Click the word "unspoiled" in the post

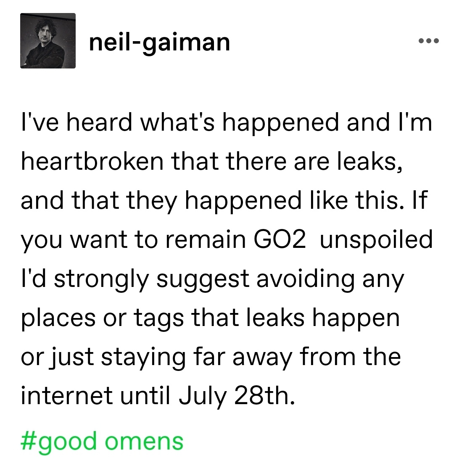point(376,240)
